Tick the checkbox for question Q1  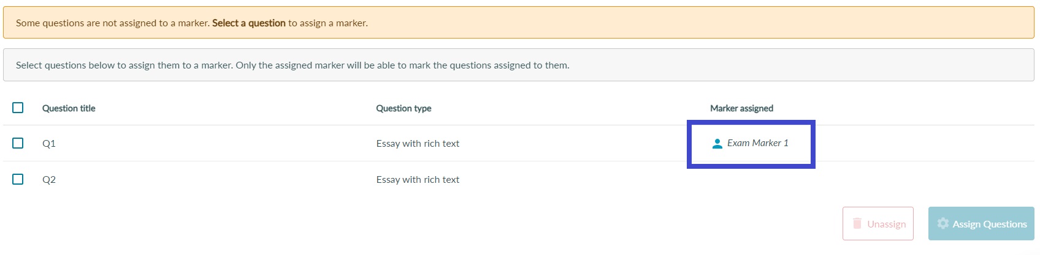click(x=18, y=143)
